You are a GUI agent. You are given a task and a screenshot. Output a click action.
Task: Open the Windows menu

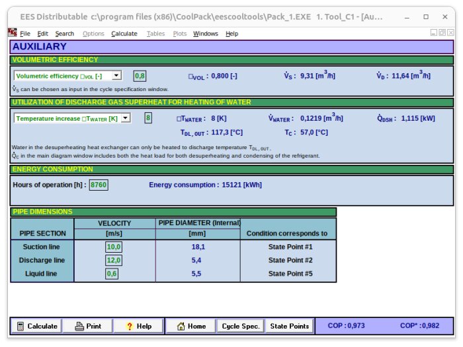[206, 34]
